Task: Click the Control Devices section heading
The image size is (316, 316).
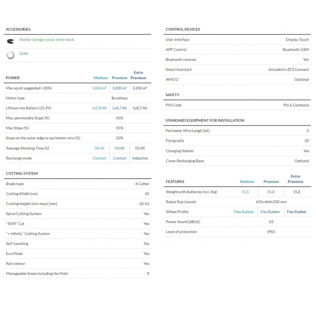Action: pos(182,29)
